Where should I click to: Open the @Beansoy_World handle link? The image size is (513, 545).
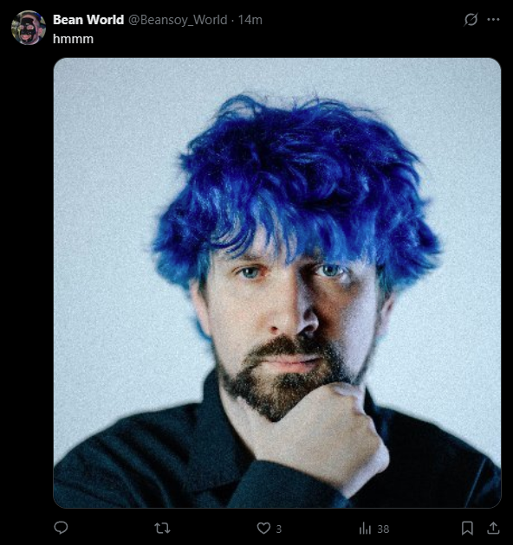[x=178, y=20]
